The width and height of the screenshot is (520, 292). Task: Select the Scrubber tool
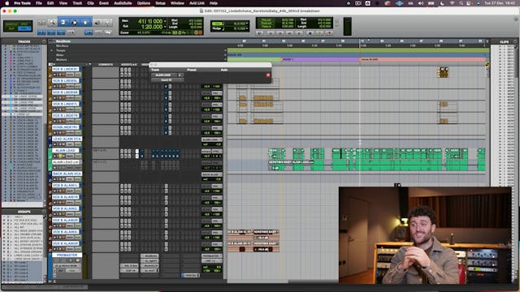tap(97, 23)
